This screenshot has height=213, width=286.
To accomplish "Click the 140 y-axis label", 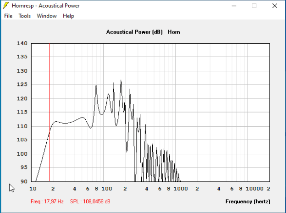I will (x=22, y=43).
